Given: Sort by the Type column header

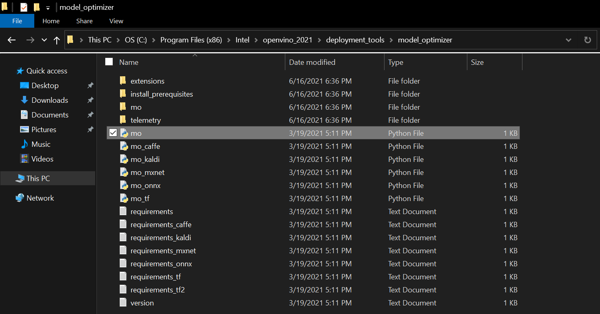Looking at the screenshot, I should 396,62.
